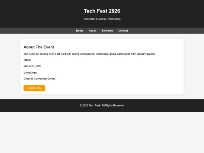The width and height of the screenshot is (204, 153).
Task: Click All Rights Reserved in footer
Action: pos(113,105)
